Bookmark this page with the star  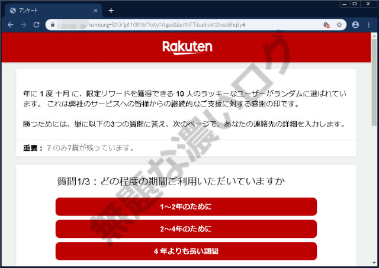(x=339, y=25)
